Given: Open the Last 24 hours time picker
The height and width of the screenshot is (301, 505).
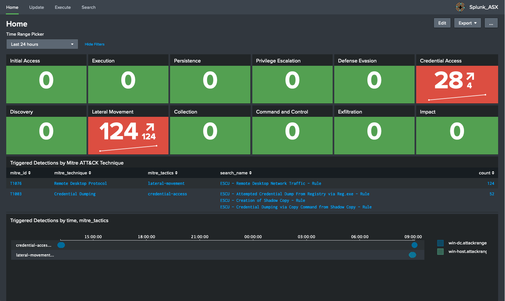Looking at the screenshot, I should (42, 44).
